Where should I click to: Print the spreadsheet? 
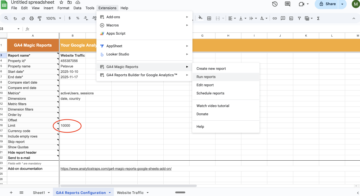(x=32, y=18)
